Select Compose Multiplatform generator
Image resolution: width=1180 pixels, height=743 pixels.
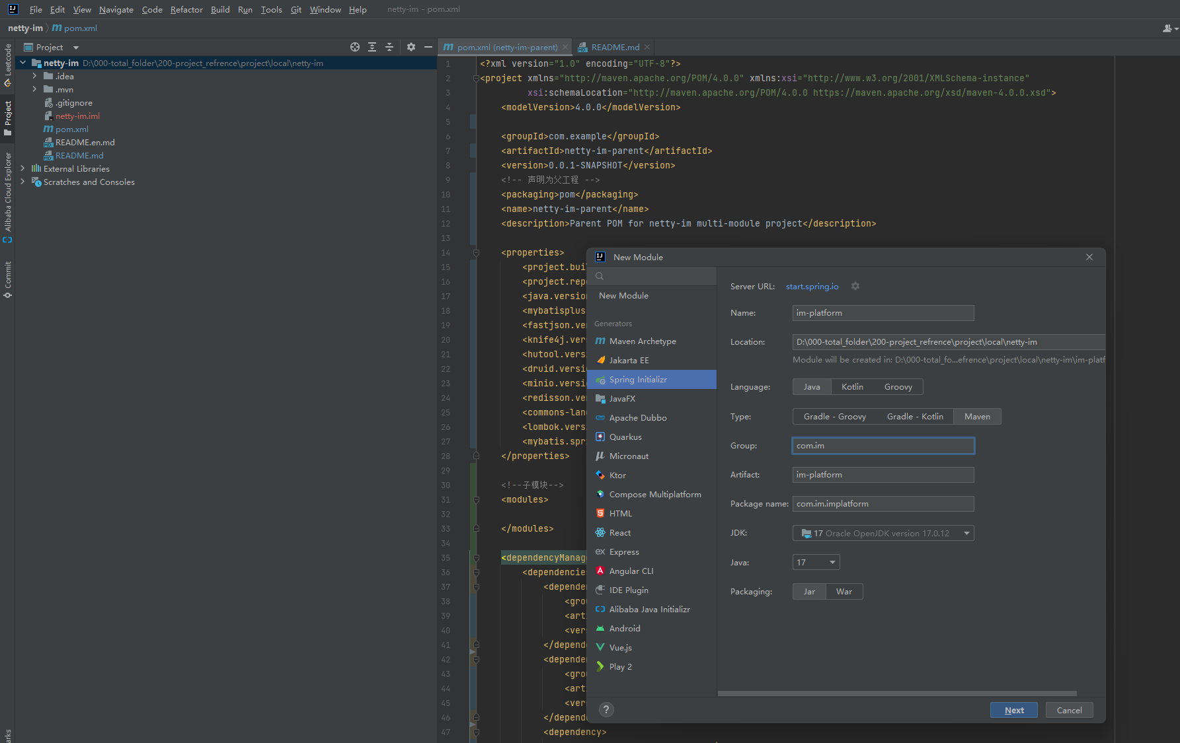pyautogui.click(x=651, y=495)
